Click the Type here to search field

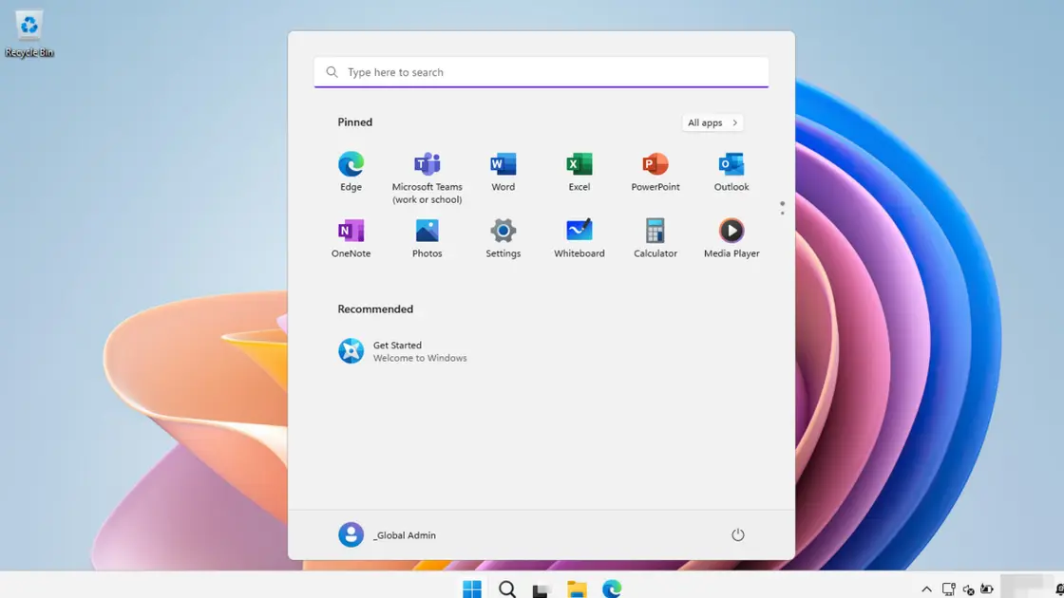tap(541, 72)
